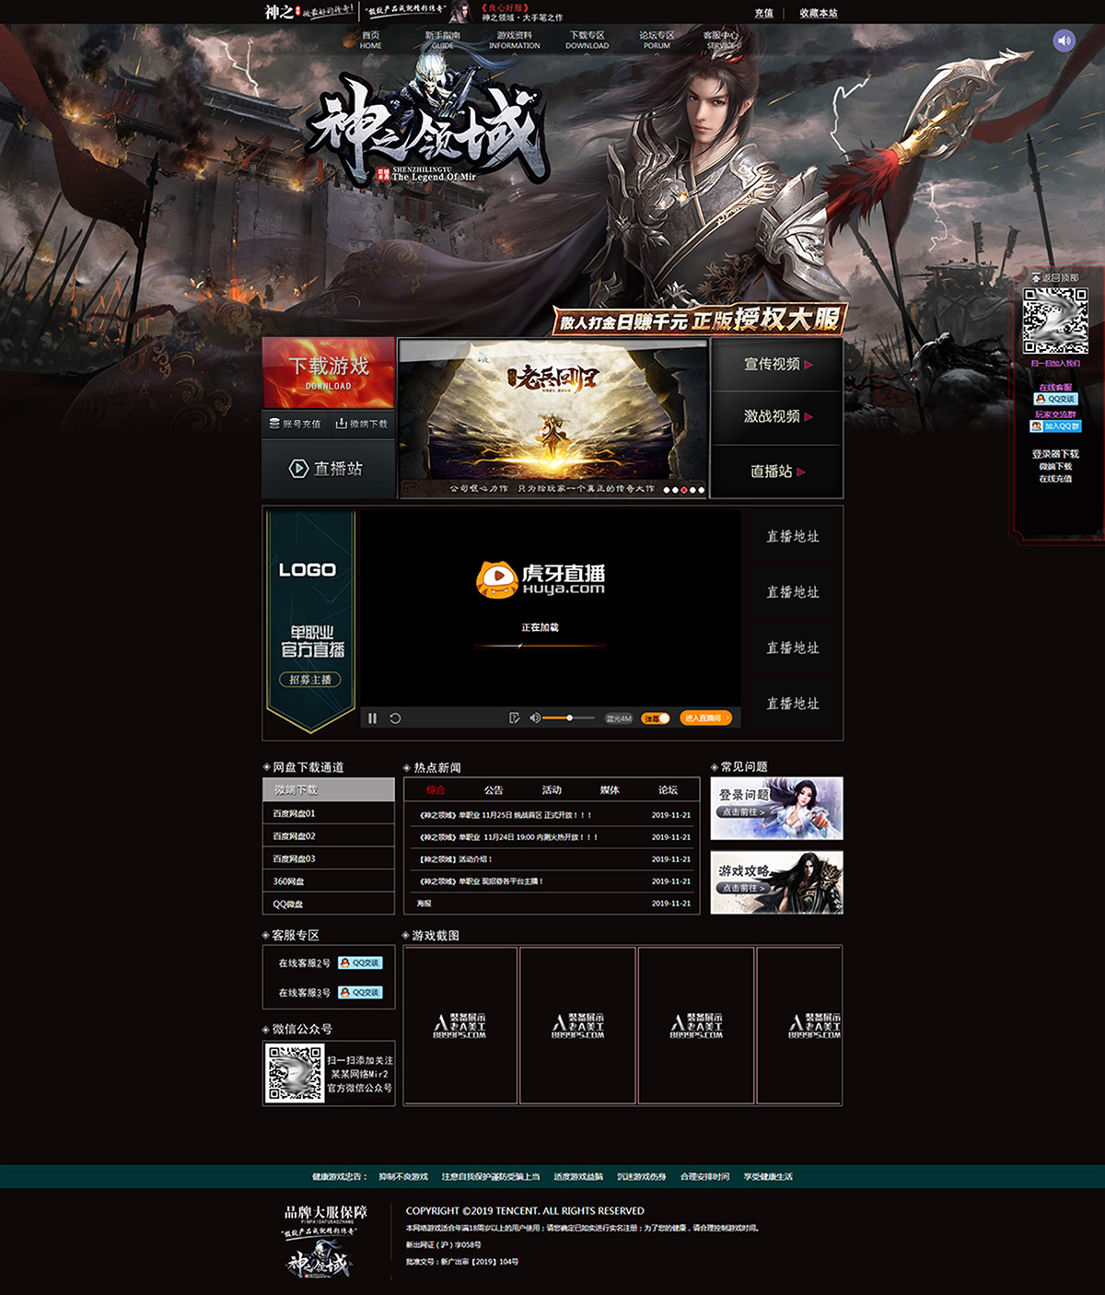Mute site background sound via speaker icon

coord(1064,41)
